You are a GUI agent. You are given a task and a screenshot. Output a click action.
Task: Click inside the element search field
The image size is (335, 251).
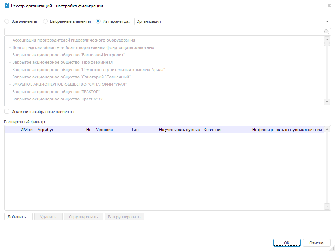(x=162, y=32)
